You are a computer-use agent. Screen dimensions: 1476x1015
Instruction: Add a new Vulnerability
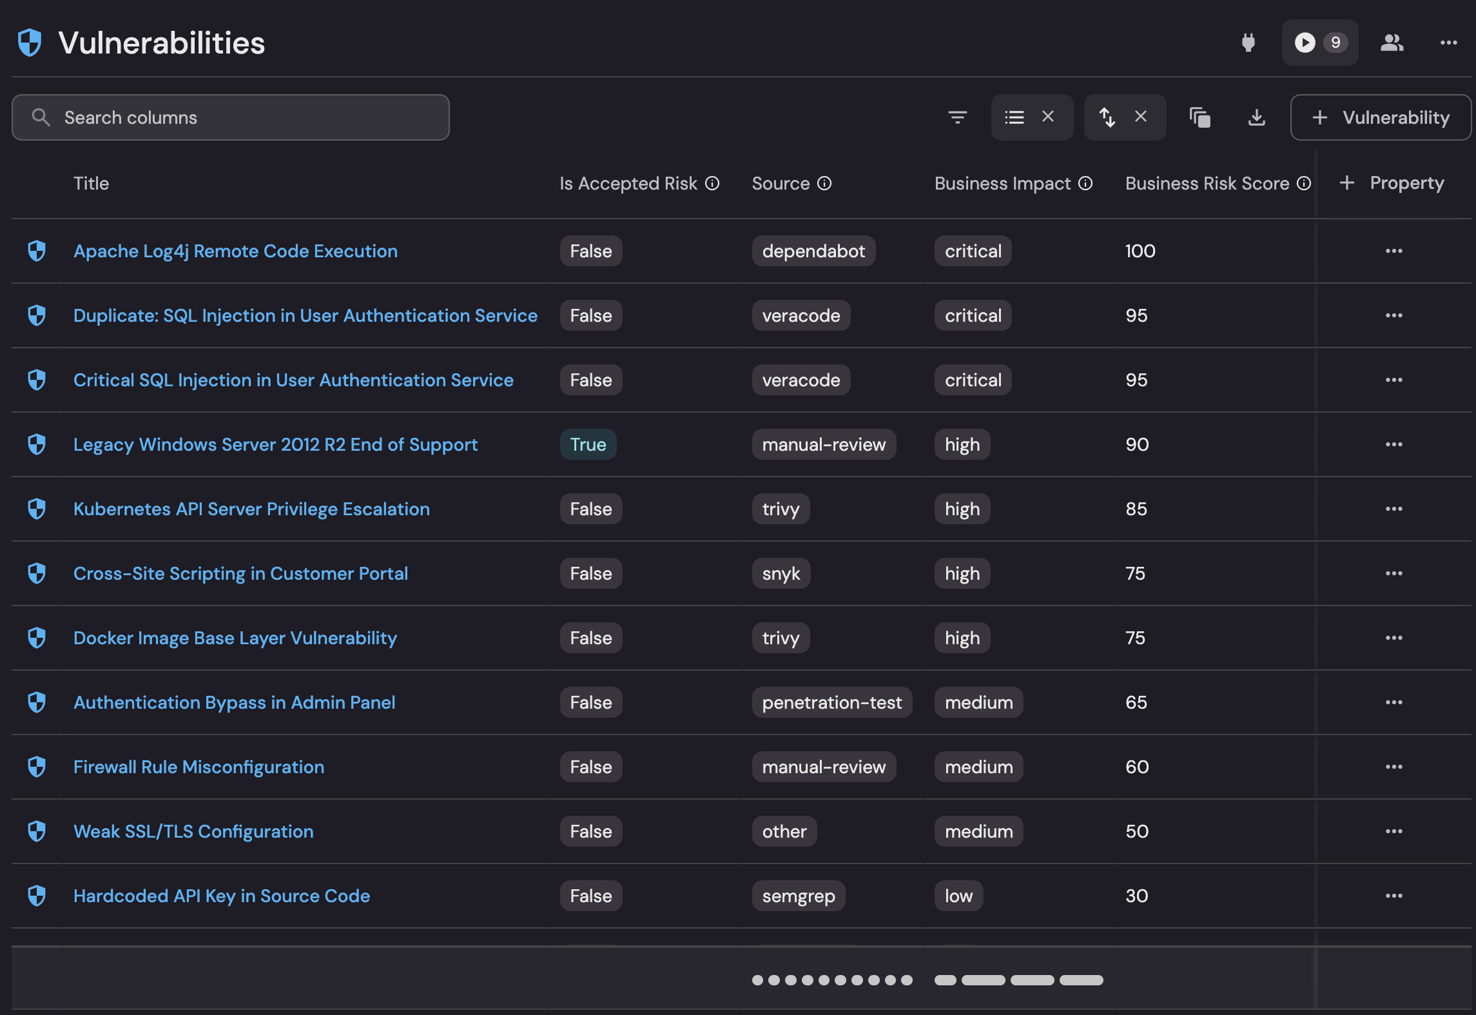coord(1380,117)
